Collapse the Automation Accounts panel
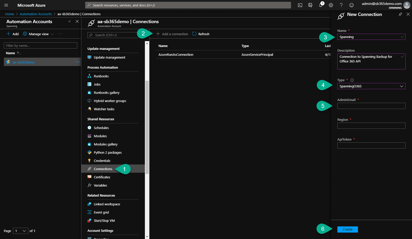The height and width of the screenshot is (239, 412). point(69,21)
